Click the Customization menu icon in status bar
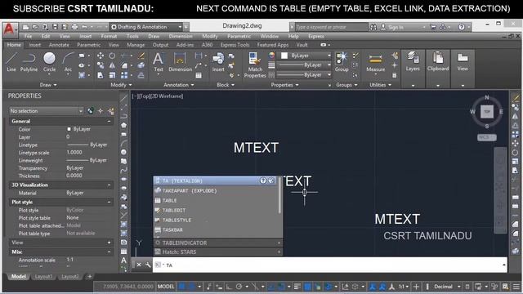Viewport: 523px width, 294px height. pyautogui.click(x=516, y=287)
